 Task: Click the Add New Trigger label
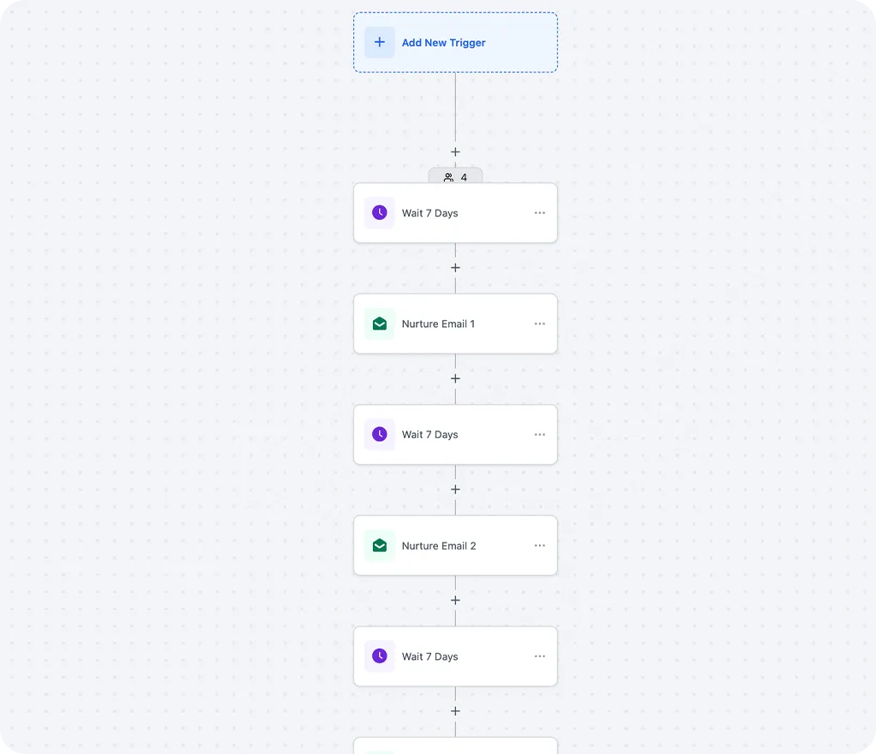[443, 43]
